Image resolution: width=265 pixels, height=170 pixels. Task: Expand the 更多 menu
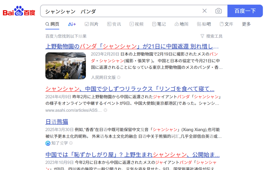coord(246,24)
